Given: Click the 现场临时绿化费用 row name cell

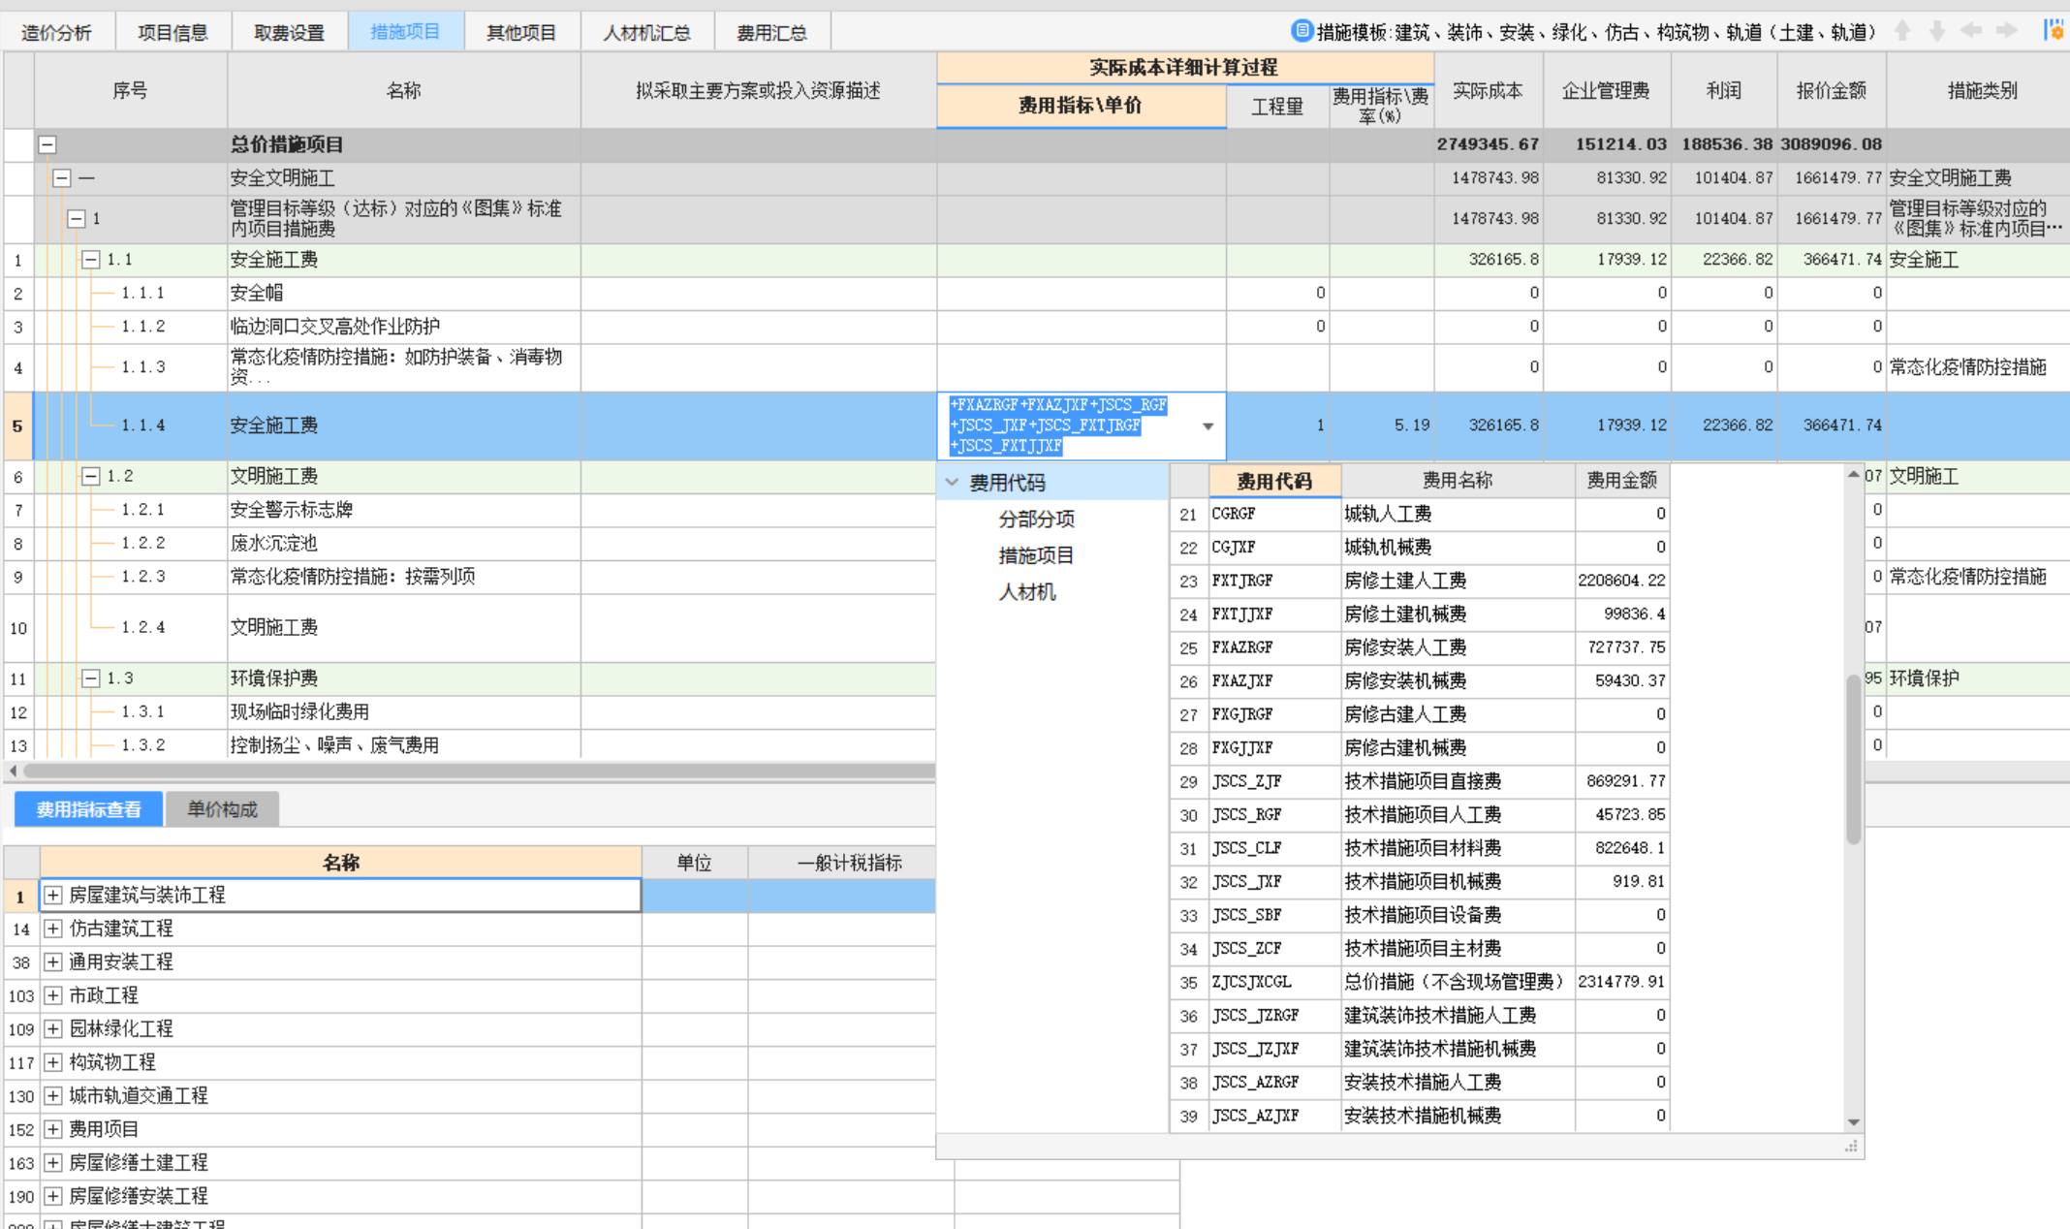Looking at the screenshot, I should [404, 712].
